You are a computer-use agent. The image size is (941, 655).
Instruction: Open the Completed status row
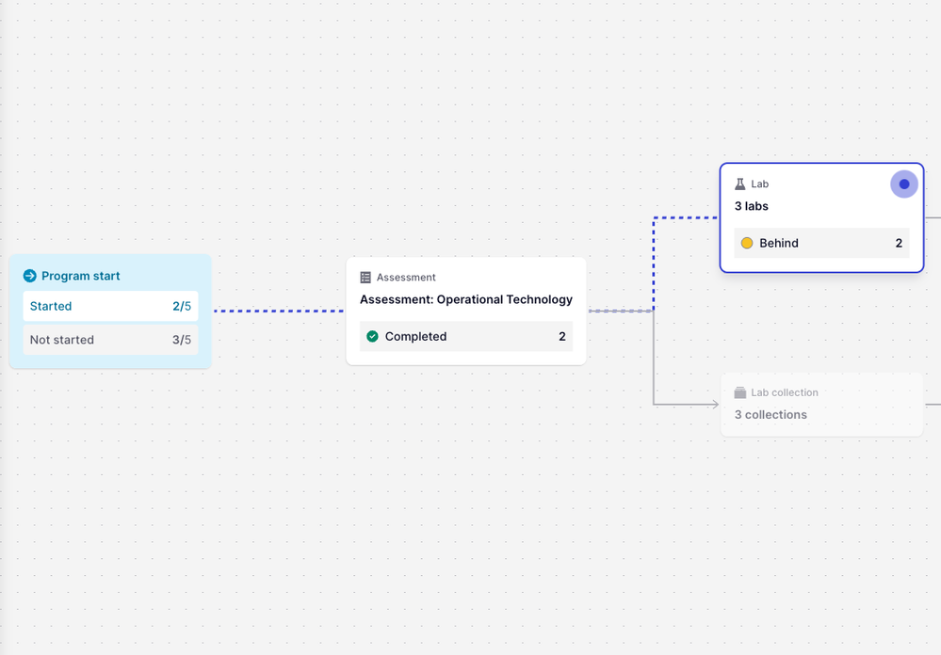[x=465, y=336]
